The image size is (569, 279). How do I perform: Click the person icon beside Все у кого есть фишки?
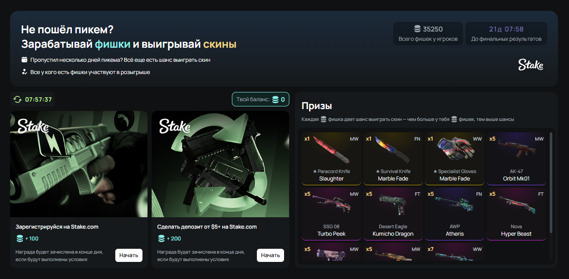(x=25, y=72)
